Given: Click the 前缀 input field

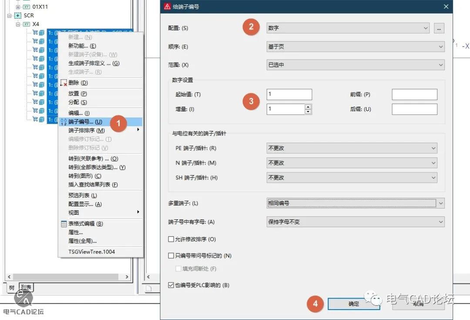Looking at the screenshot, I should coord(414,94).
